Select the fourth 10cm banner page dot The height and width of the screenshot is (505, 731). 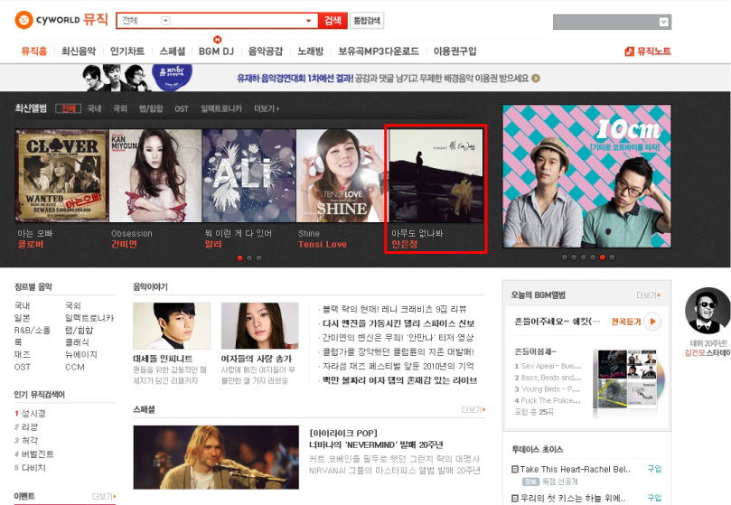[593, 257]
